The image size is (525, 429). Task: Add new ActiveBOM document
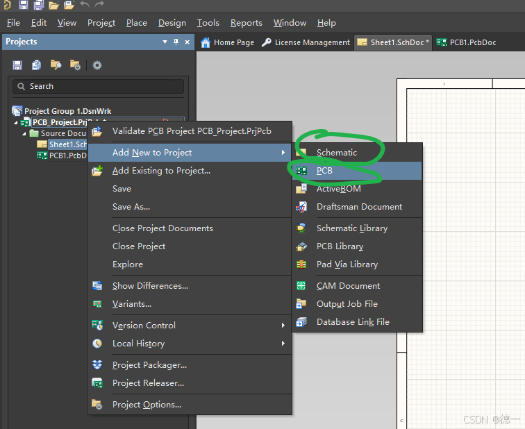coord(357,189)
